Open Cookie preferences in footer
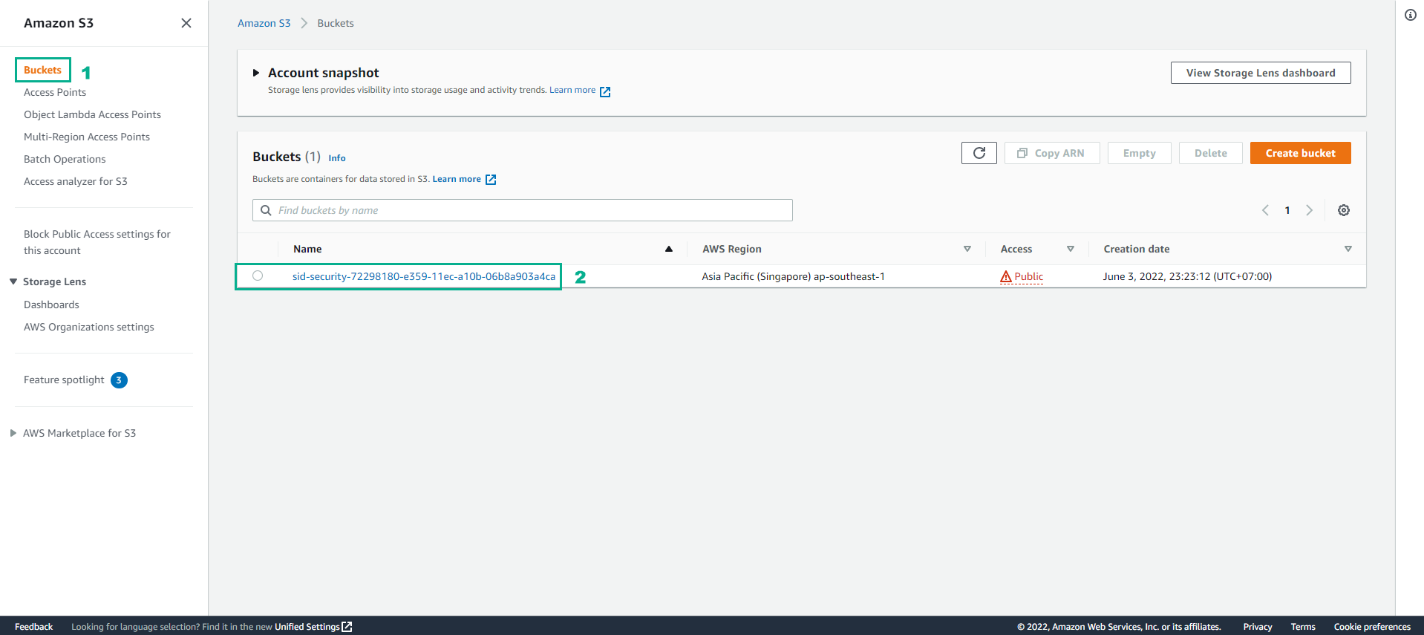 tap(1372, 627)
